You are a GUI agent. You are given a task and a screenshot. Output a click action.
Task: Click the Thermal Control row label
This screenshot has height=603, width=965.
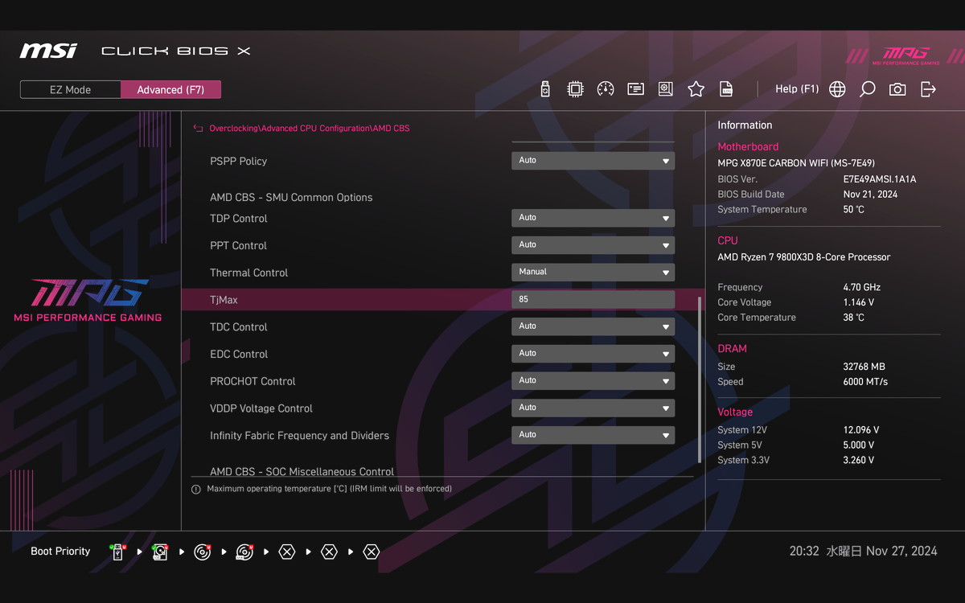pos(248,273)
